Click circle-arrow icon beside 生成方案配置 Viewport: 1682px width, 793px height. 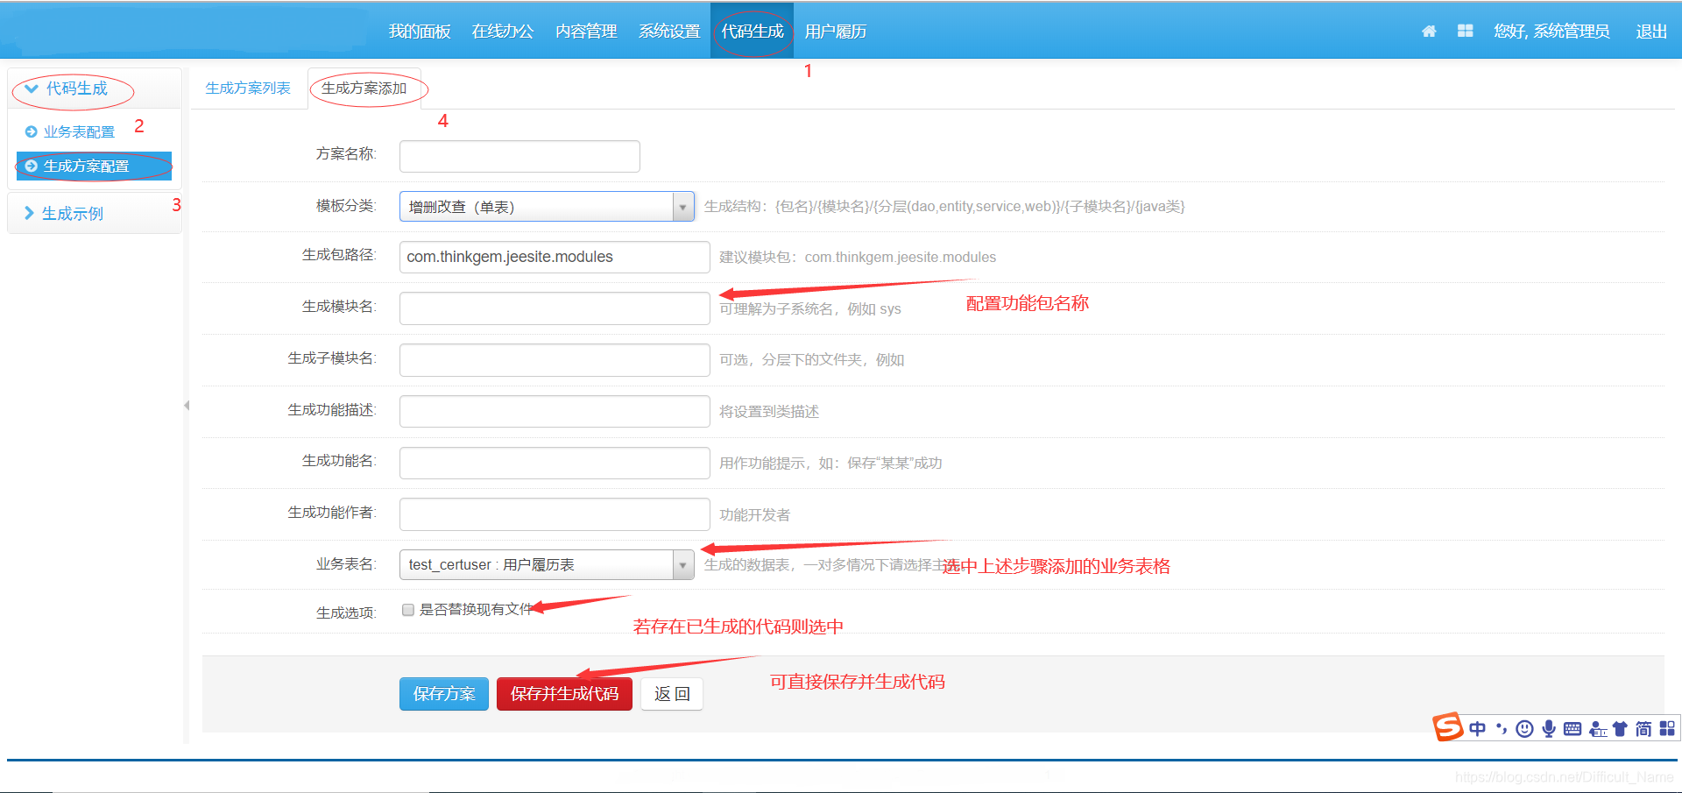[32, 166]
